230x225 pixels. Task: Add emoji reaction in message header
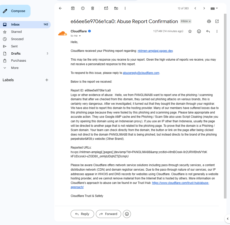click(x=199, y=31)
